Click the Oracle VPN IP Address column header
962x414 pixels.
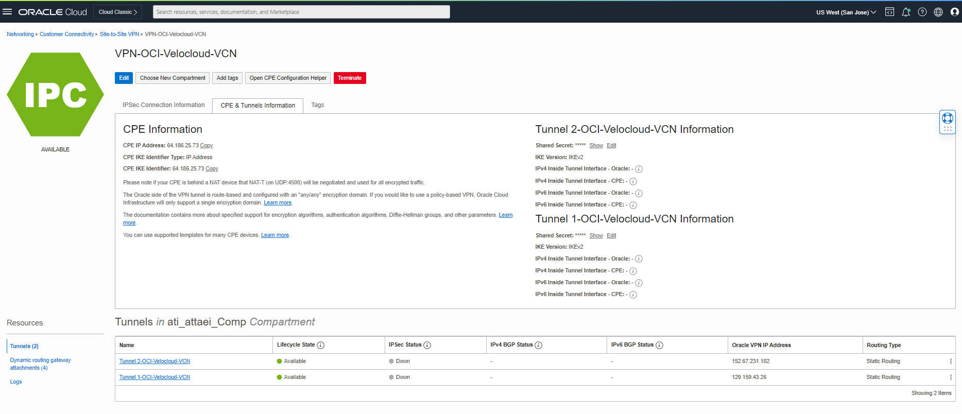(x=761, y=346)
